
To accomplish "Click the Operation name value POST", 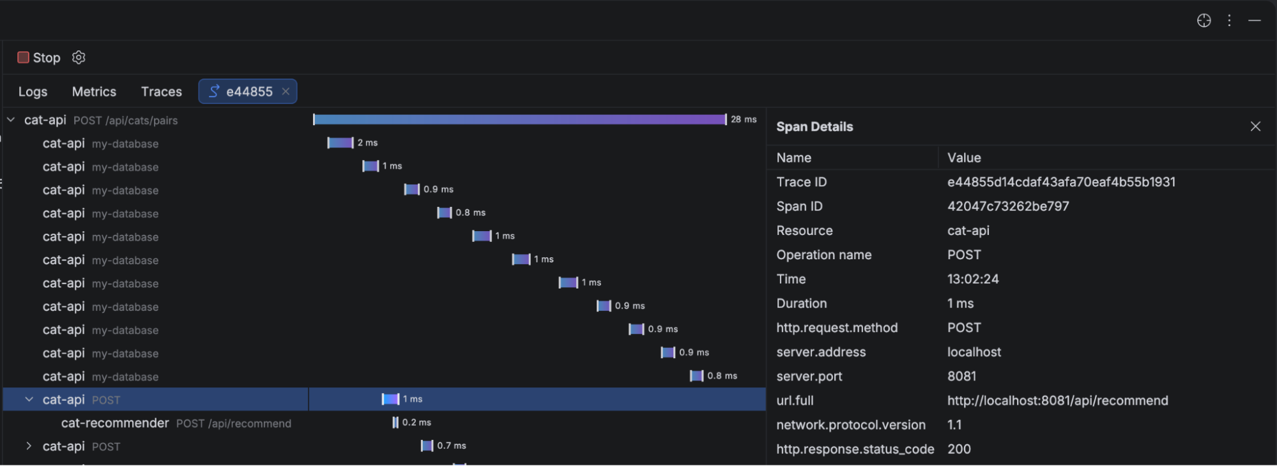I will coord(964,255).
